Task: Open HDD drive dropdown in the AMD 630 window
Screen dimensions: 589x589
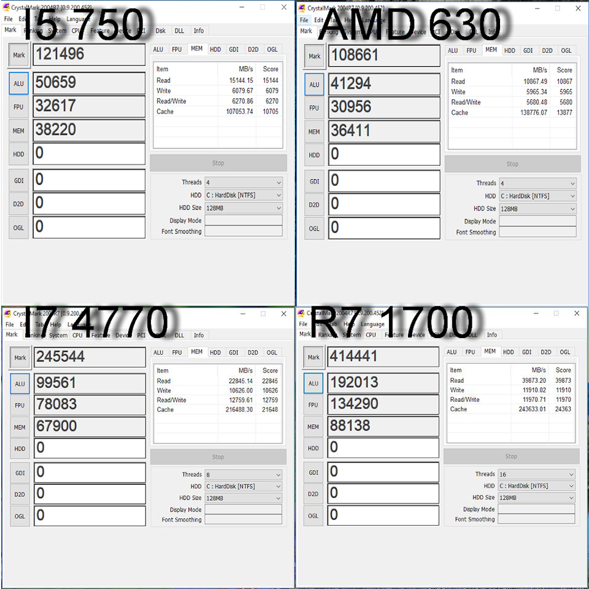Action: (x=537, y=196)
